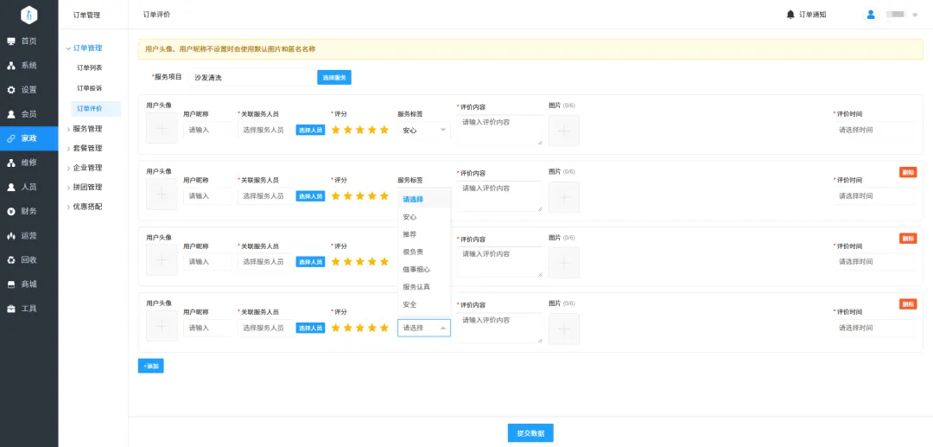This screenshot has height=447, width=933.
Task: Open the 人员 sidebar section
Action: coord(29,187)
